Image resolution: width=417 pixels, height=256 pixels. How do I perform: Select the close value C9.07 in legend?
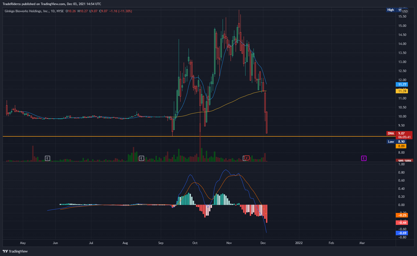(x=103, y=11)
